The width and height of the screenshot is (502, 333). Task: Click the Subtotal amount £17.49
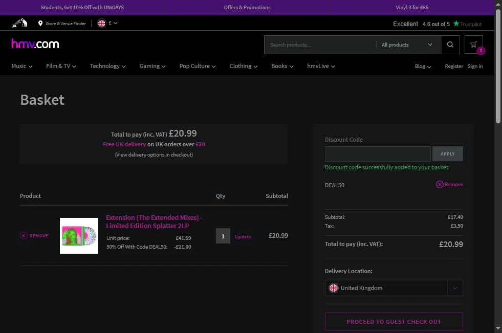click(x=455, y=217)
